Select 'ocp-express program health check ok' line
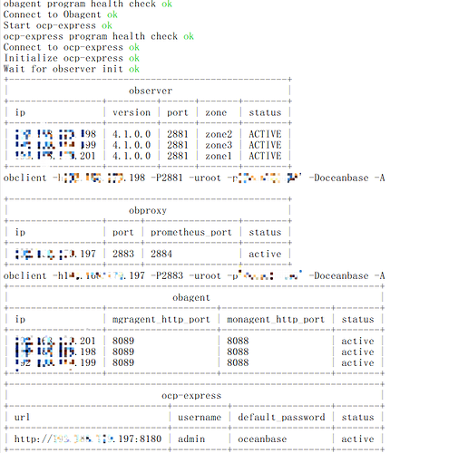This screenshot has width=468, height=453. tap(99, 36)
